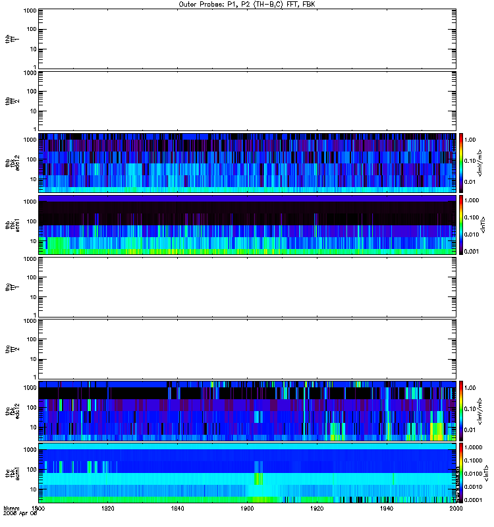Image resolution: width=494 pixels, height=527 pixels.
Task: Select the thb fbk scm1 color bar
Action: (x=461, y=225)
